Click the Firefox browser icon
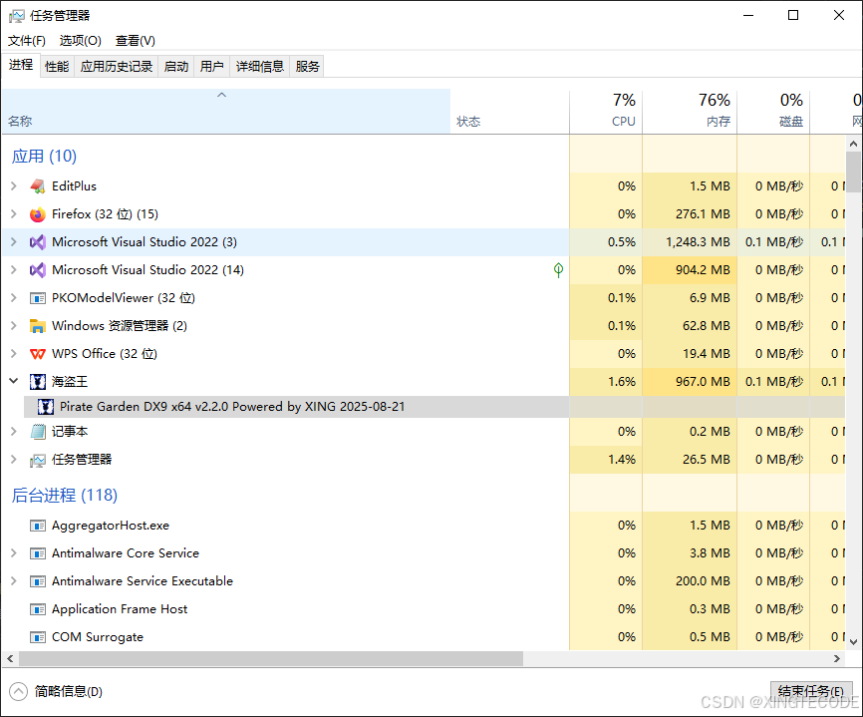The width and height of the screenshot is (863, 717). [x=38, y=214]
